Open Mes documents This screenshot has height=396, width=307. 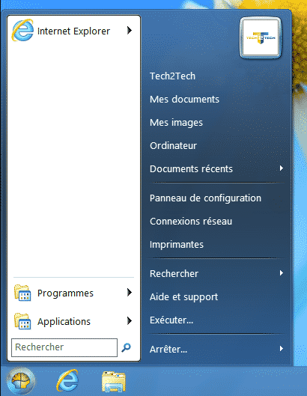(x=184, y=100)
